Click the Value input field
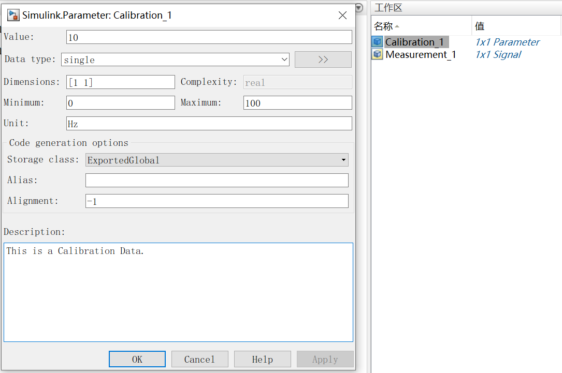Viewport: 562px width, 373px height. [x=209, y=37]
